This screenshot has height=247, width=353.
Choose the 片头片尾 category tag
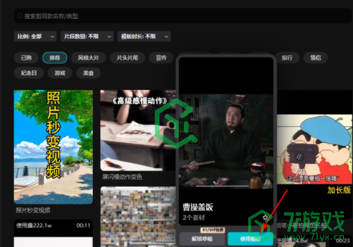click(126, 57)
